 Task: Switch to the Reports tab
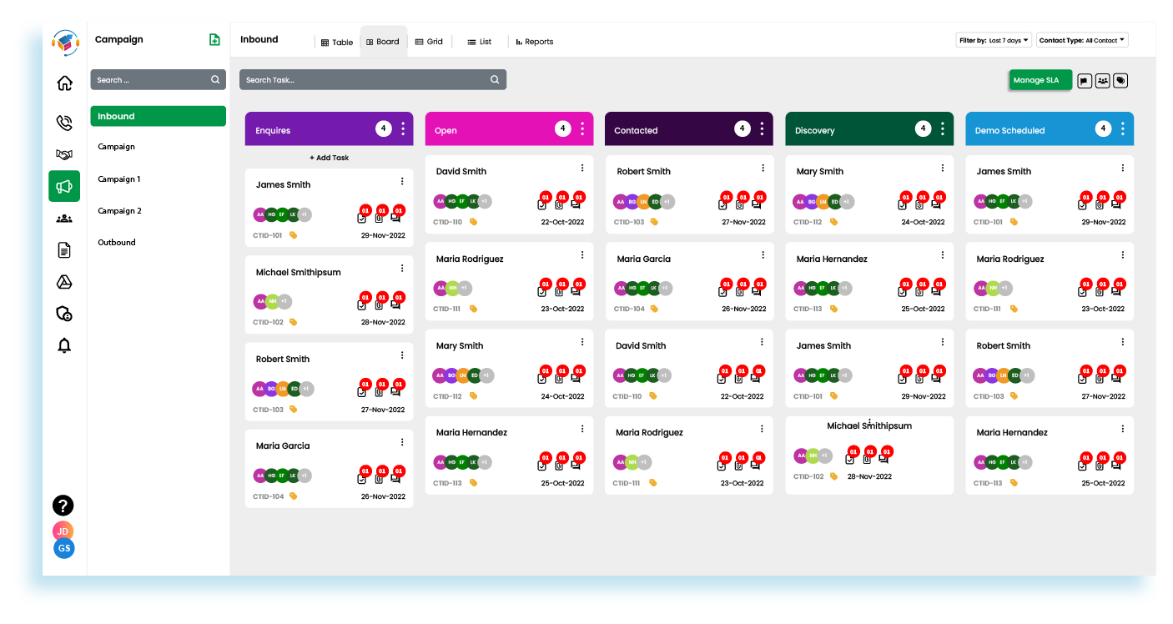[x=534, y=42]
